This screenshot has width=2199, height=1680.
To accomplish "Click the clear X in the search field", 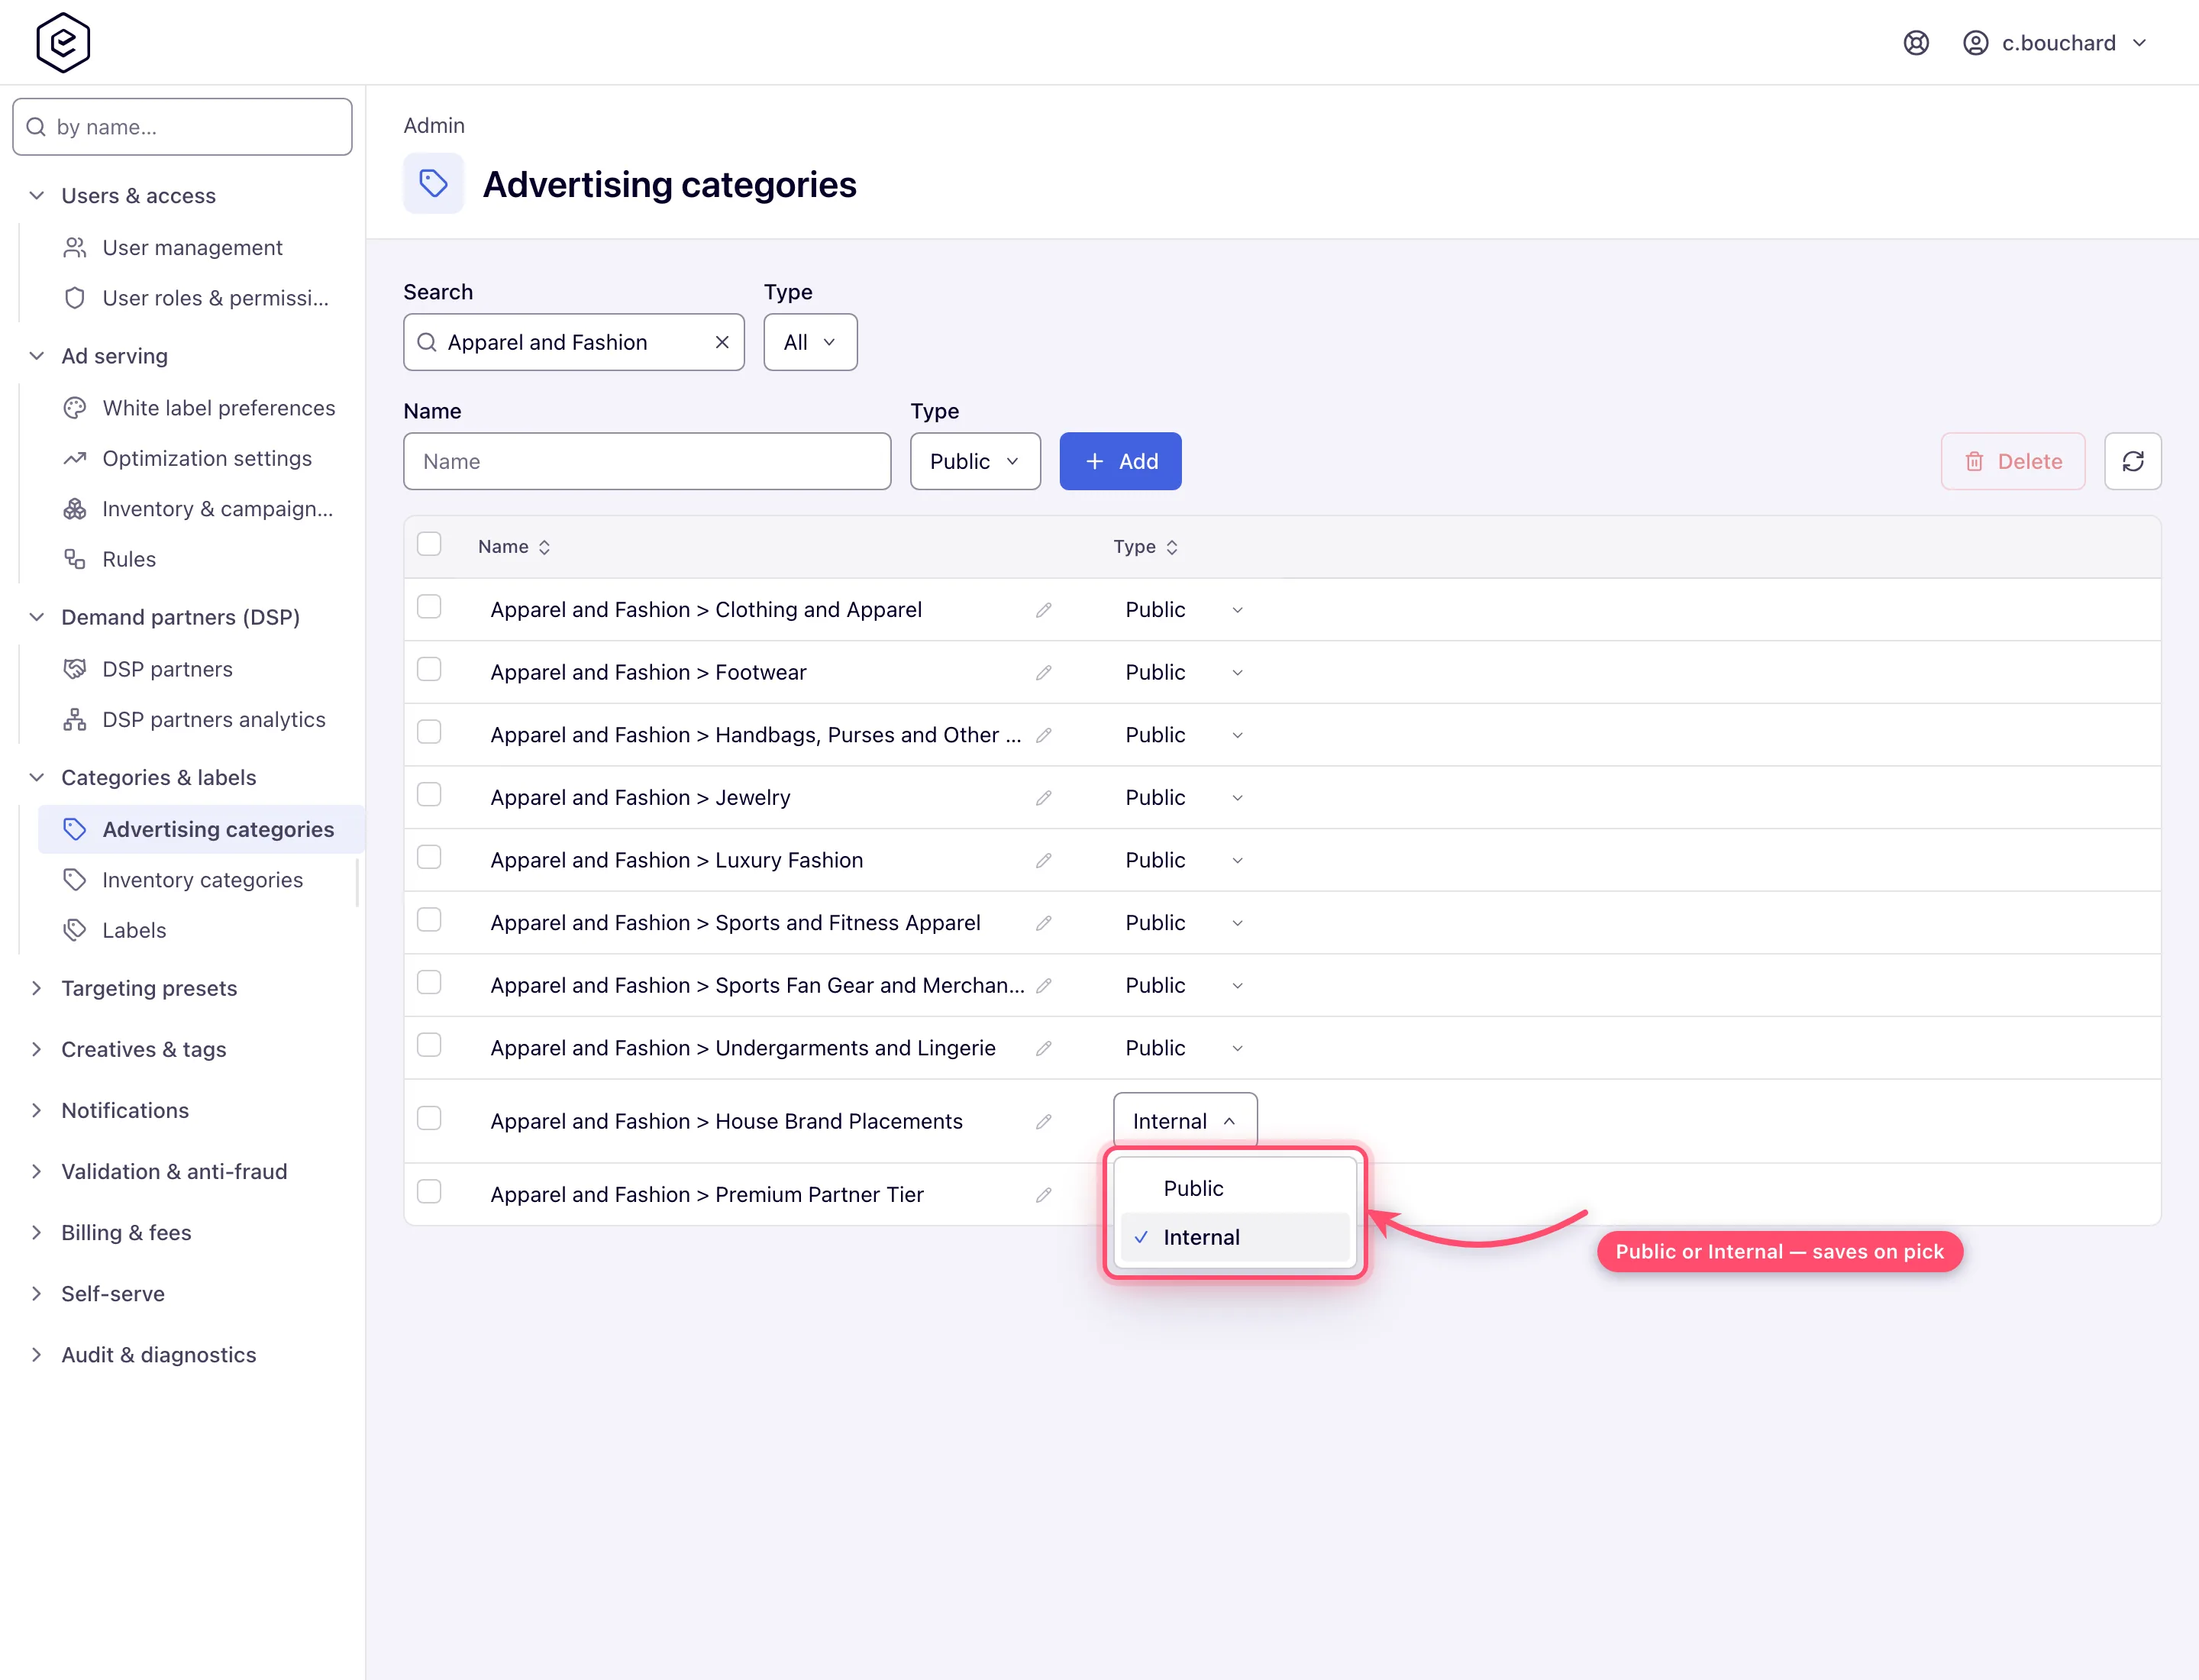I will pyautogui.click(x=722, y=342).
